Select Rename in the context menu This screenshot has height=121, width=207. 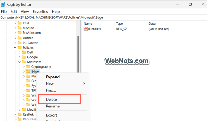click(53, 106)
